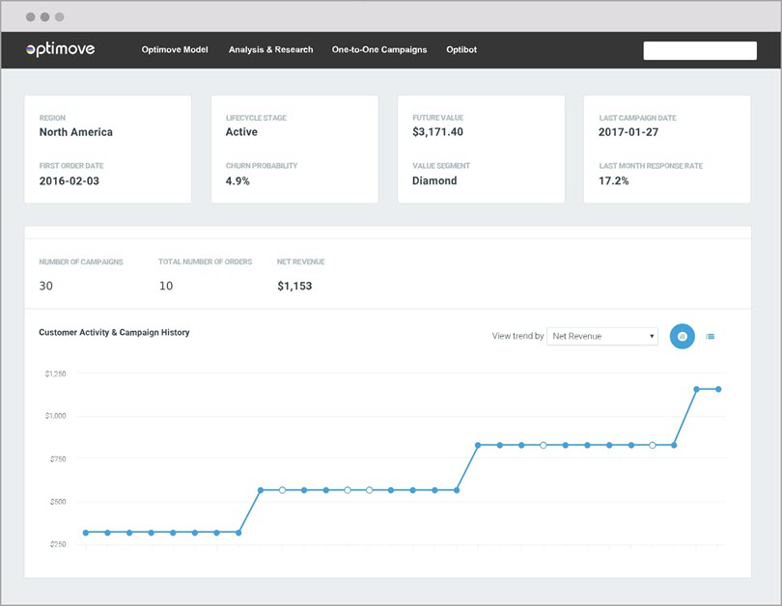Click the Net Revenue $1,153 figure
Viewport: 782px width, 606px height.
click(x=294, y=286)
